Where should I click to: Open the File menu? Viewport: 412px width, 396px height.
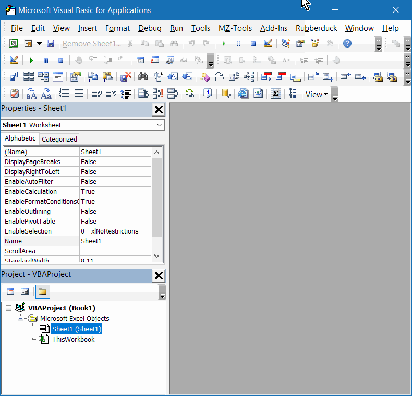(17, 28)
